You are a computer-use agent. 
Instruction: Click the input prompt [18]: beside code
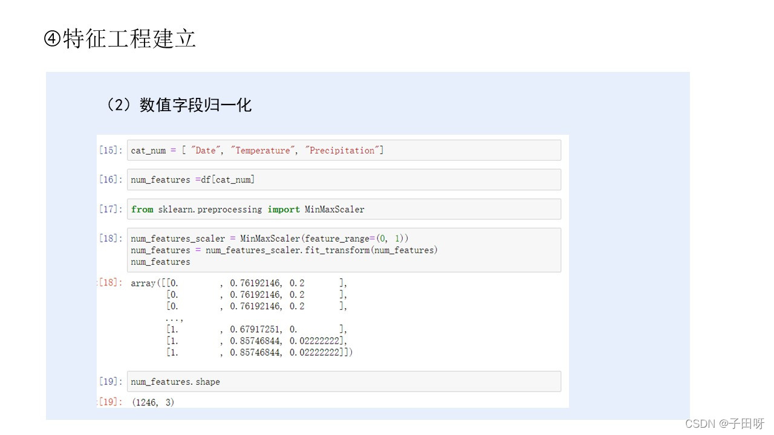click(x=111, y=238)
